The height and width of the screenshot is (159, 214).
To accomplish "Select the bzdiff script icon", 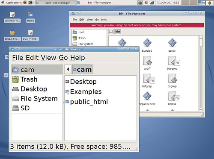I will (147, 63).
